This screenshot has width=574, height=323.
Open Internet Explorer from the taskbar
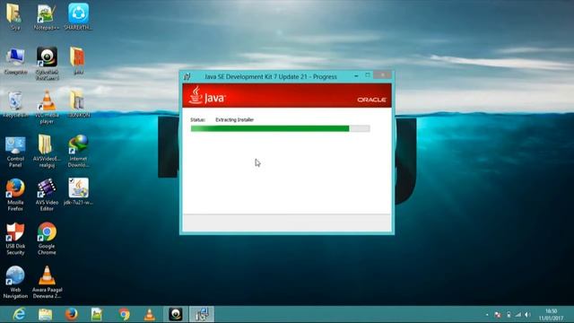tap(19, 314)
